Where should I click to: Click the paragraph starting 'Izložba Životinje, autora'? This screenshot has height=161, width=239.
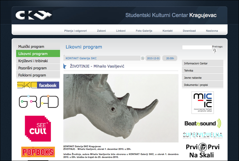point(121,156)
